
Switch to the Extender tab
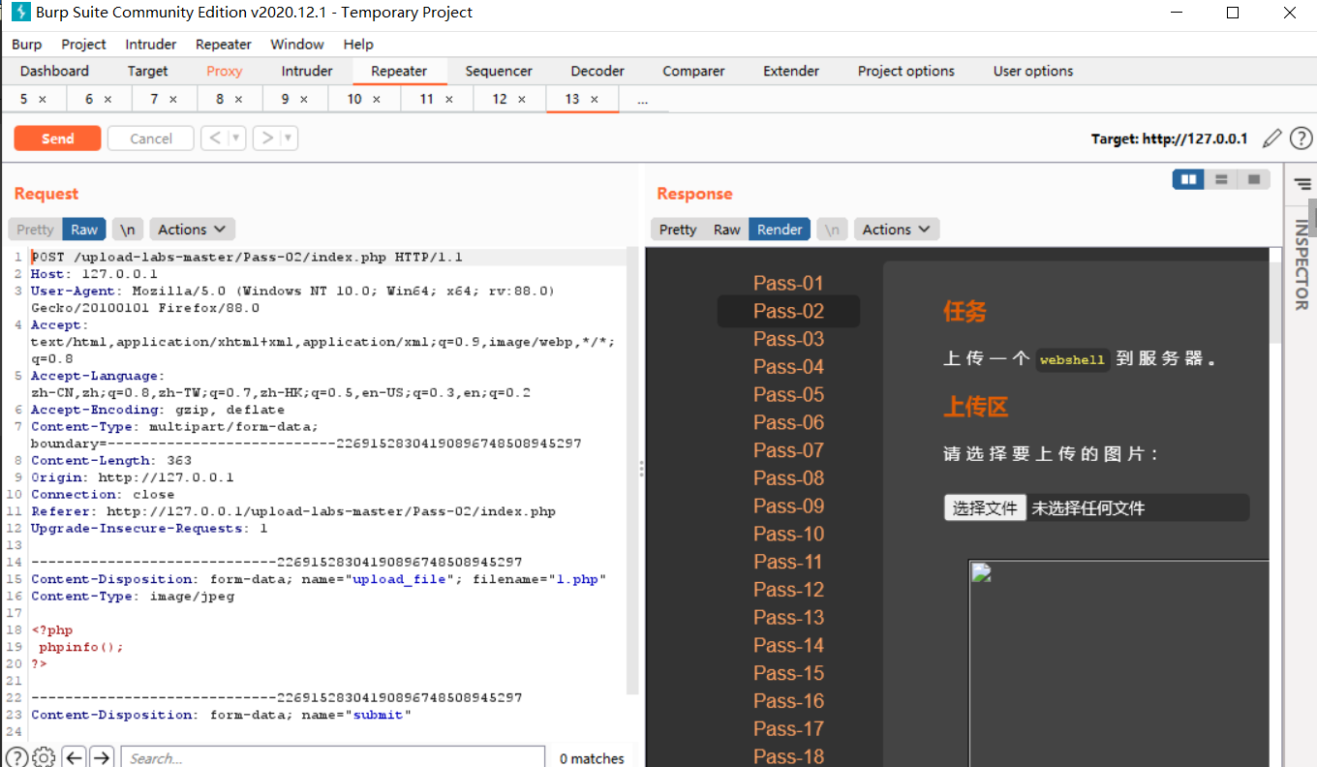click(791, 71)
